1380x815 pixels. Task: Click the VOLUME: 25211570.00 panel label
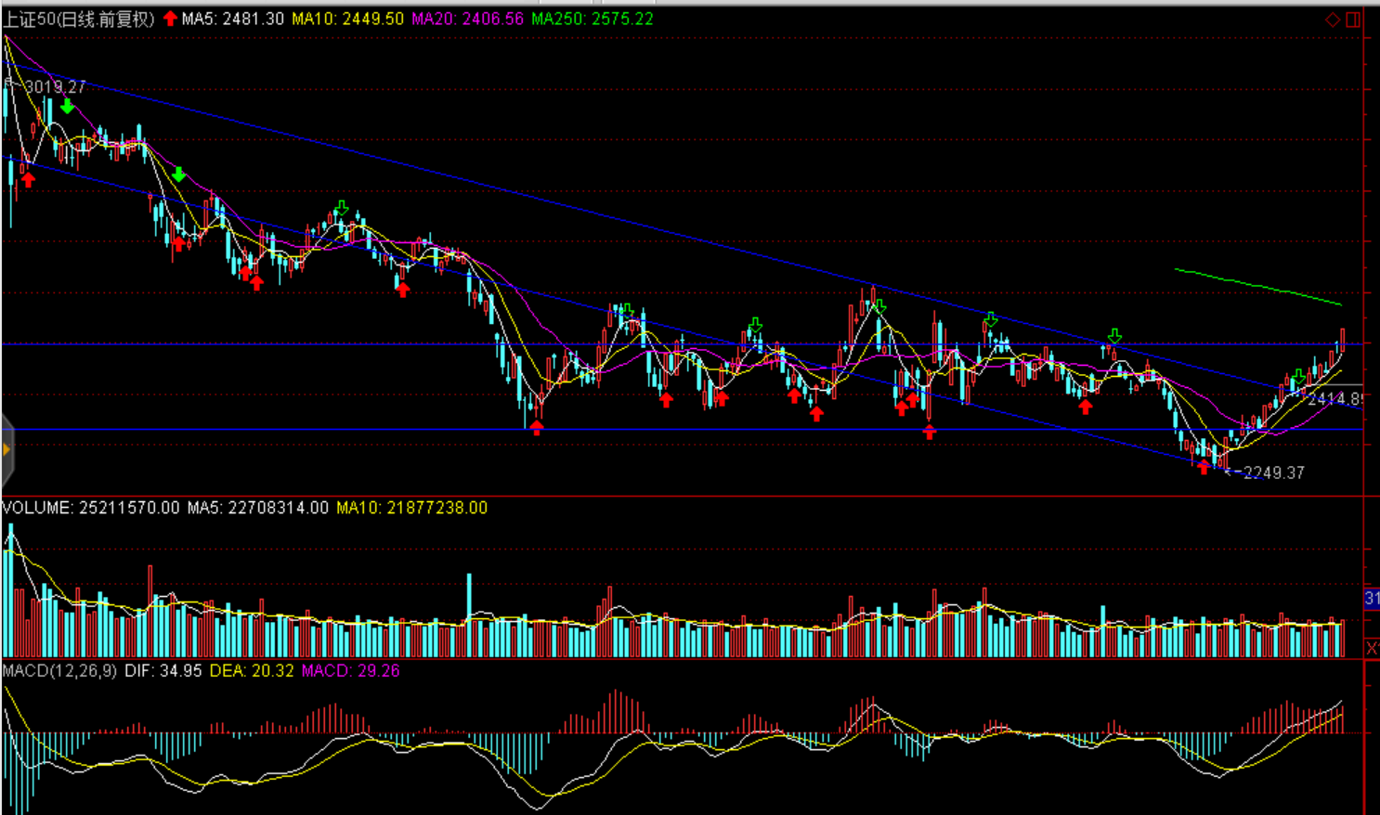point(90,508)
